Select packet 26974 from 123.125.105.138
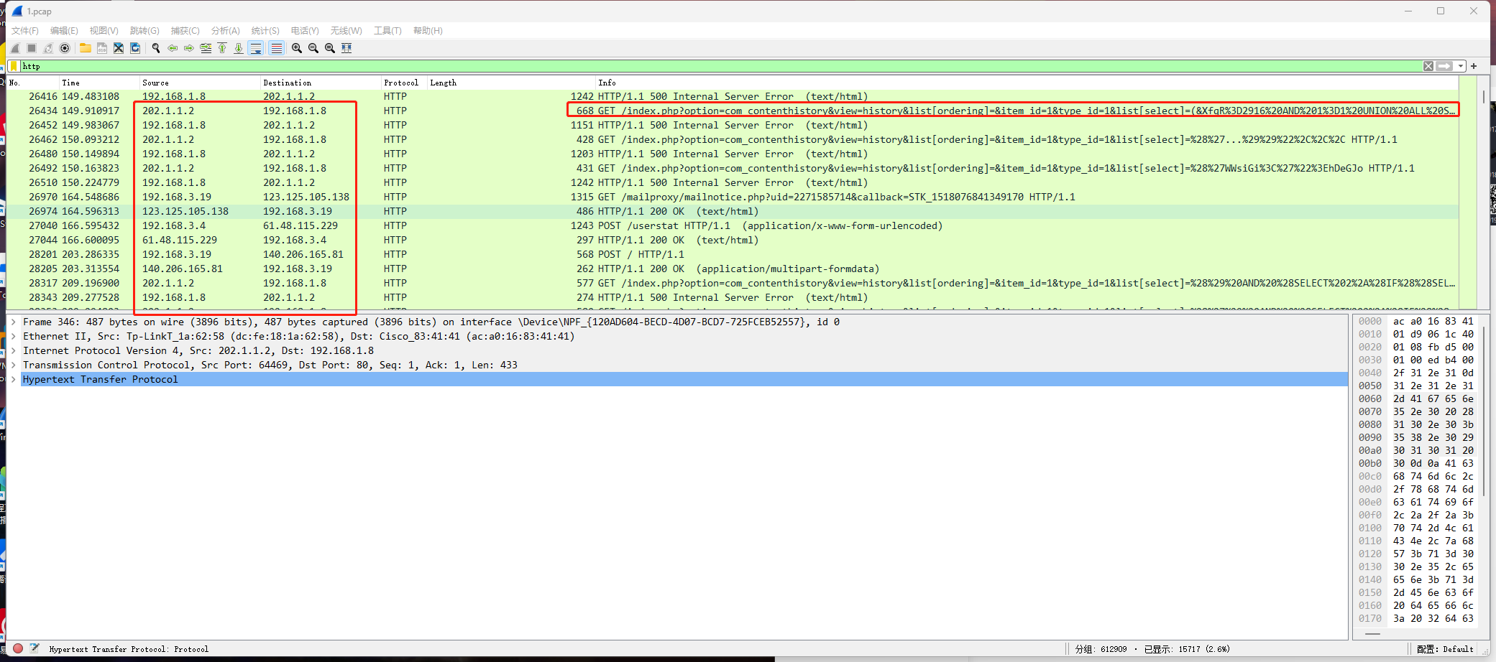 click(733, 211)
